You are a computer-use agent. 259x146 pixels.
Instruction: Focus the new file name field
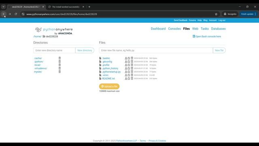tap(156, 50)
